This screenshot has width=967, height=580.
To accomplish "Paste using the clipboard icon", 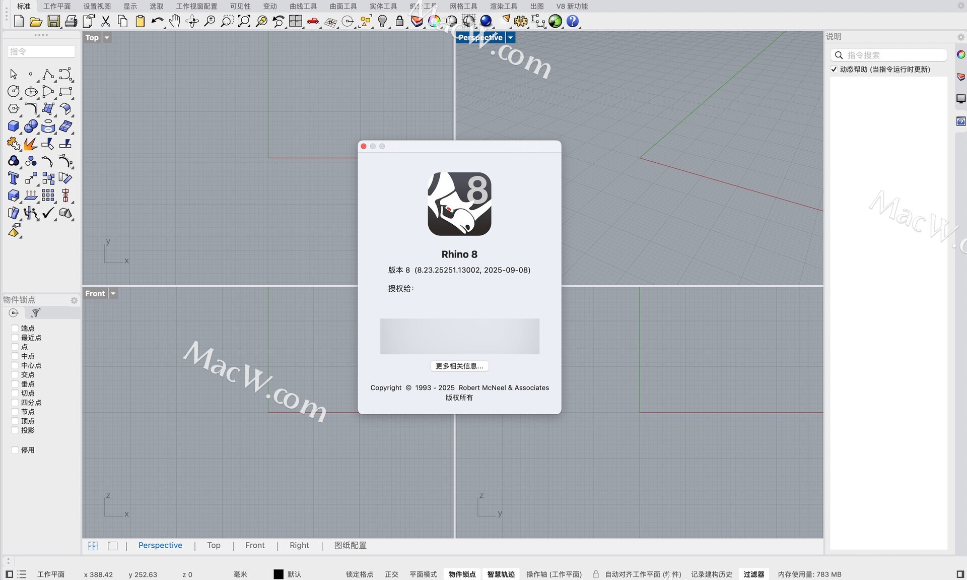I will pos(141,21).
